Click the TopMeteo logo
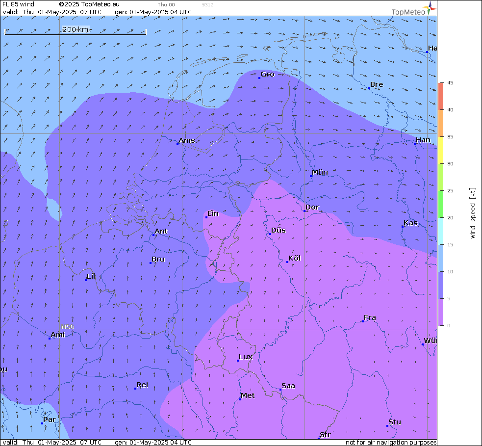This screenshot has width=482, height=446. pos(414,9)
